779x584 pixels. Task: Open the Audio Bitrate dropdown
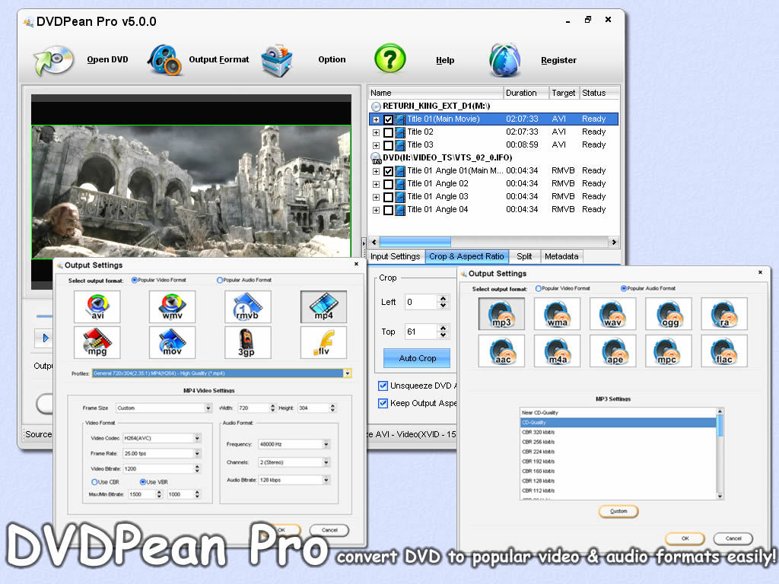326,481
